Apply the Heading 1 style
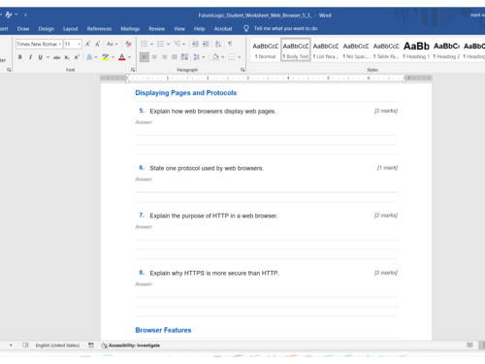Image resolution: width=485 pixels, height=364 pixels. click(x=416, y=50)
